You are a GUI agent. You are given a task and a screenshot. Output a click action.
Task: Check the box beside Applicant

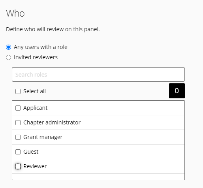[18, 108]
